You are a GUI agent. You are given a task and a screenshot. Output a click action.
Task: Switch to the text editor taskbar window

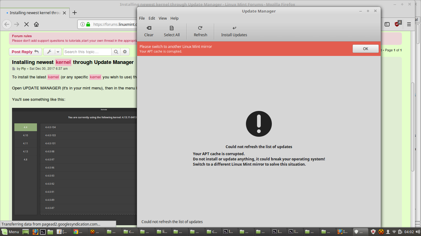[63, 232]
